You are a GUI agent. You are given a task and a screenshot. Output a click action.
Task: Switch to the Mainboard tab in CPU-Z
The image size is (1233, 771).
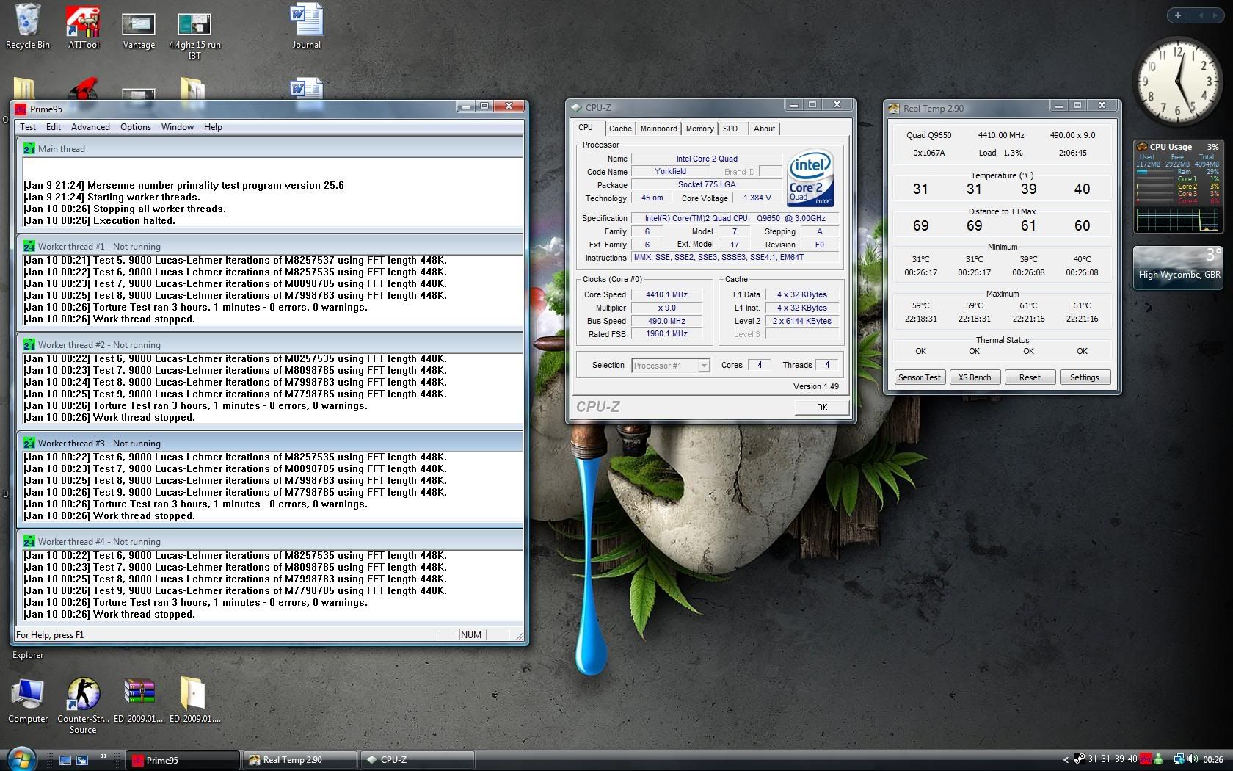tap(659, 128)
